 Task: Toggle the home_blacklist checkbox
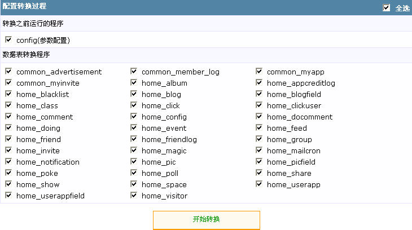[x=8, y=94]
